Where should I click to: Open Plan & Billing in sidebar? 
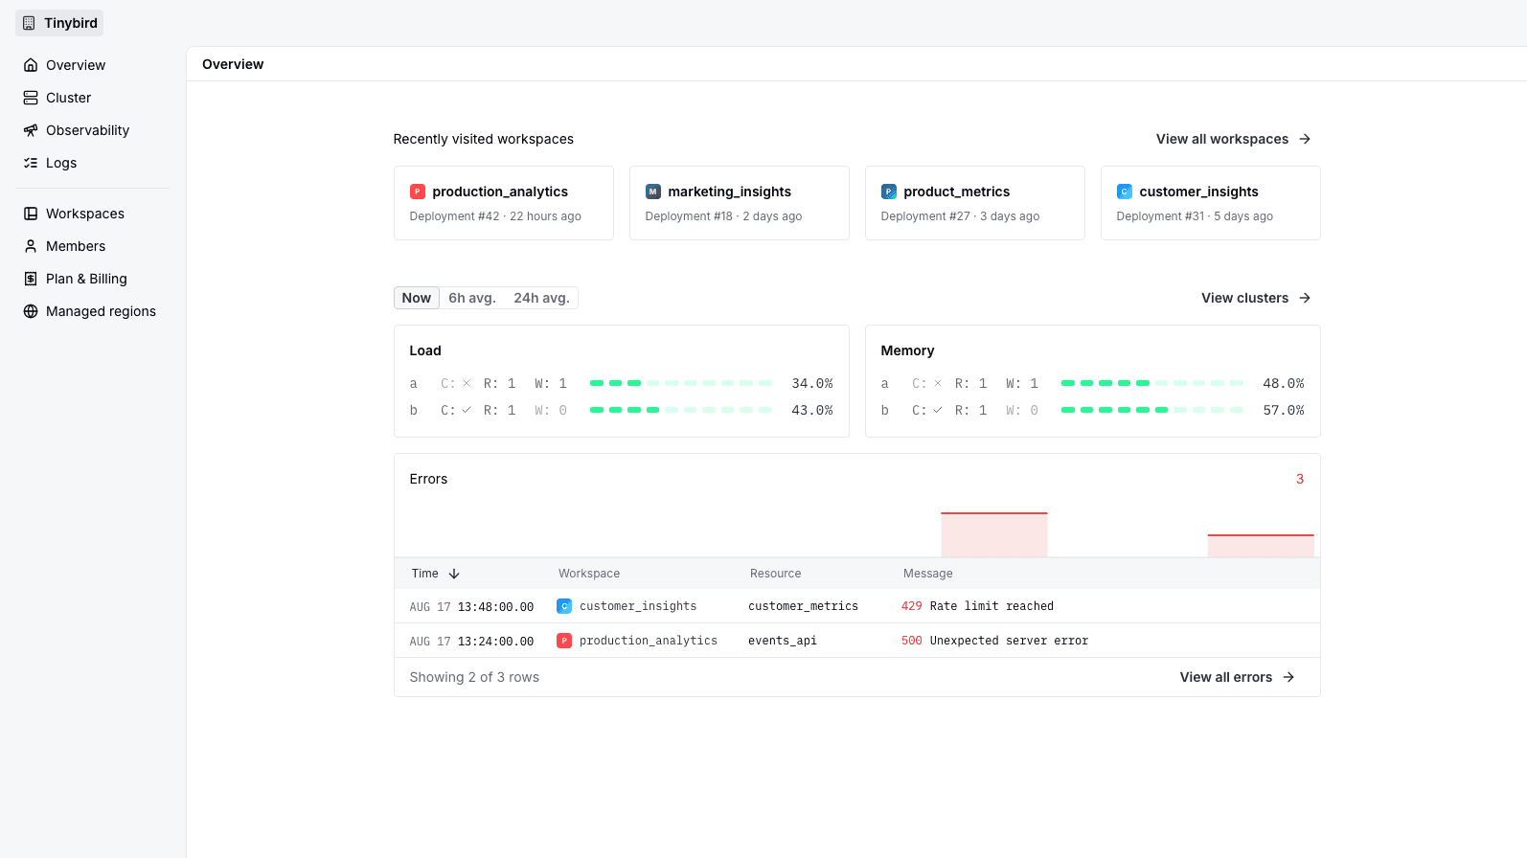(x=93, y=279)
